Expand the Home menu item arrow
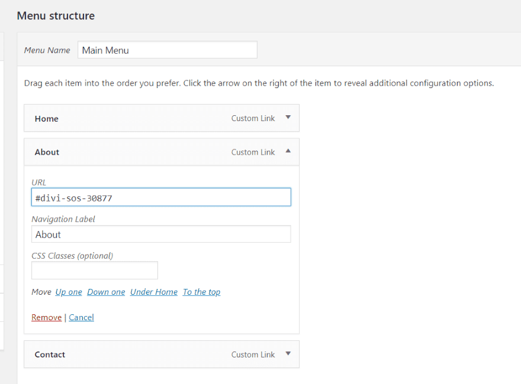 288,117
